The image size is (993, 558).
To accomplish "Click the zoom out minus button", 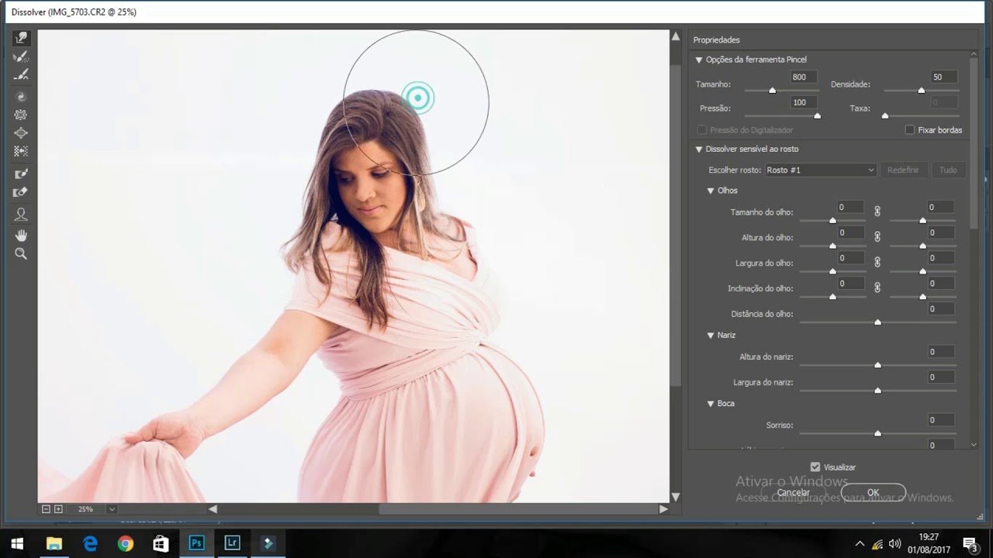I will click(46, 509).
